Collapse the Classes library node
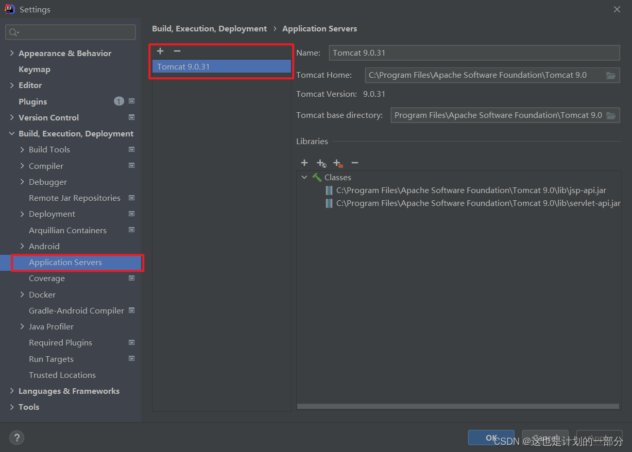 pyautogui.click(x=304, y=177)
